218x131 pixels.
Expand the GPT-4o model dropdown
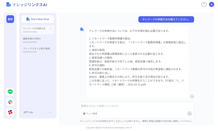tap(38, 112)
